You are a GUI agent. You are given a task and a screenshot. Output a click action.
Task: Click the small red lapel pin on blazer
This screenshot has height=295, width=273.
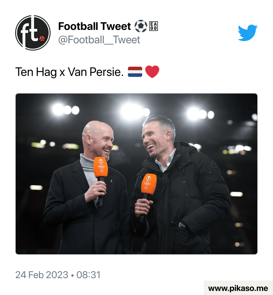(x=111, y=180)
